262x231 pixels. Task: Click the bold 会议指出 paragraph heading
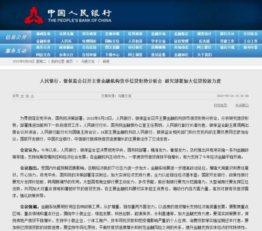(29, 168)
